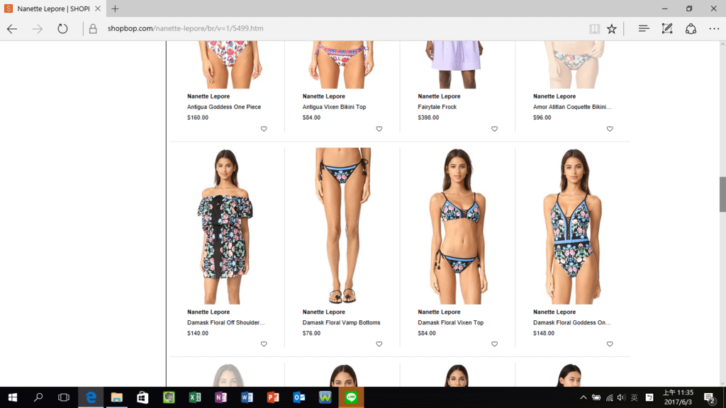This screenshot has width=726, height=408.
Task: Show hidden system tray icons
Action: pos(583,397)
